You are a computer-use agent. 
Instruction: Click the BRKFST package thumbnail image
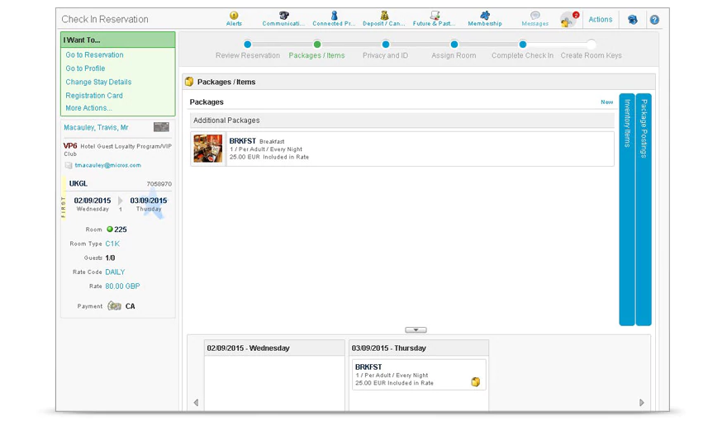(208, 149)
